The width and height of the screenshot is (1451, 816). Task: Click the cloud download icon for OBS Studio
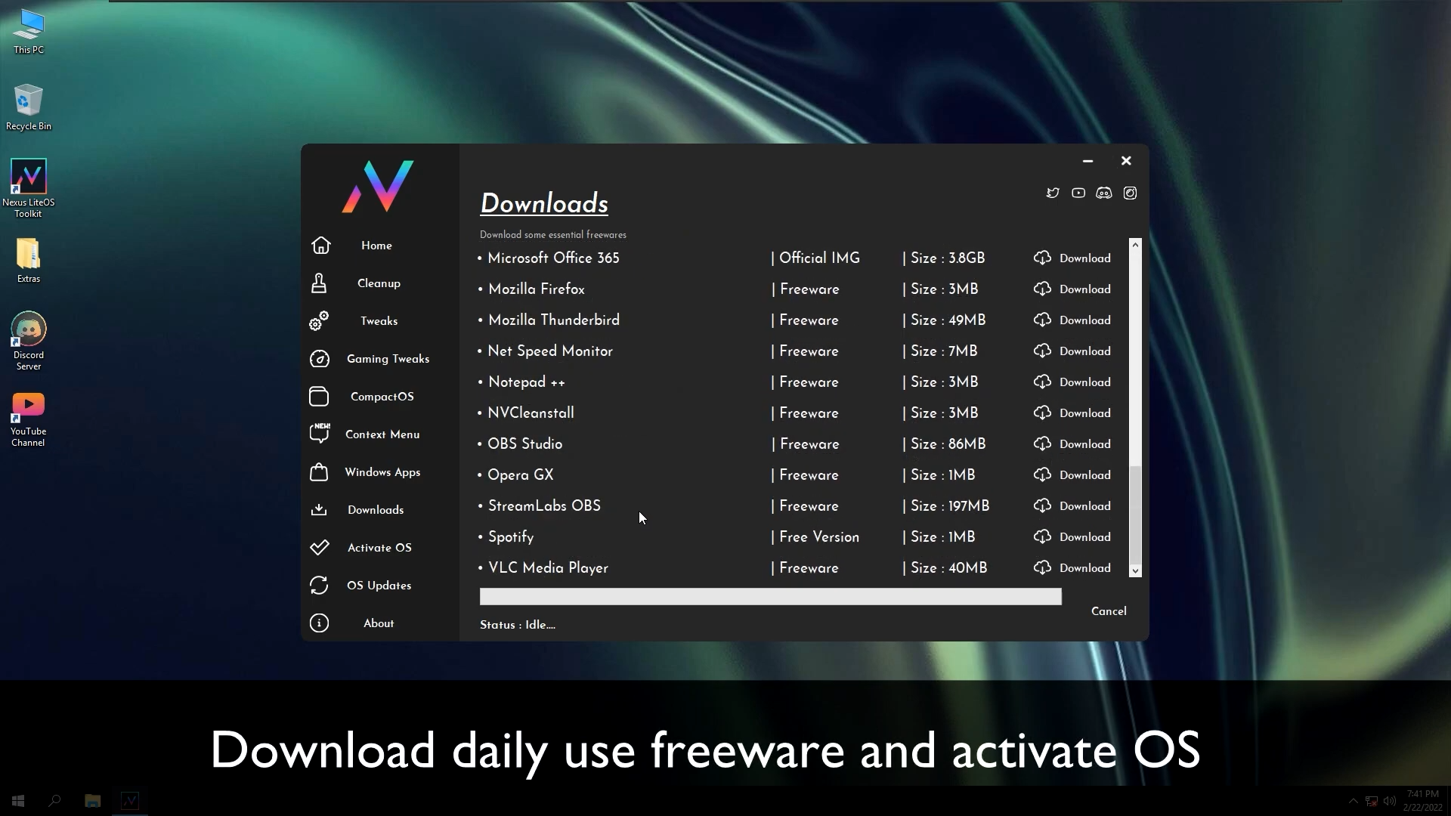(1042, 444)
